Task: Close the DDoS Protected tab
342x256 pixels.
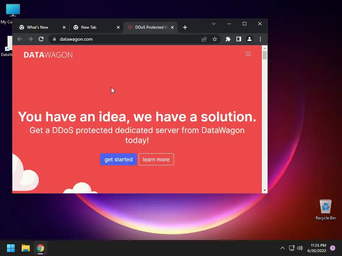Action: [x=172, y=27]
